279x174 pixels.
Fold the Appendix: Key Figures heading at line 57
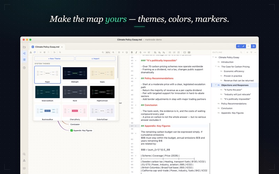click(136, 126)
